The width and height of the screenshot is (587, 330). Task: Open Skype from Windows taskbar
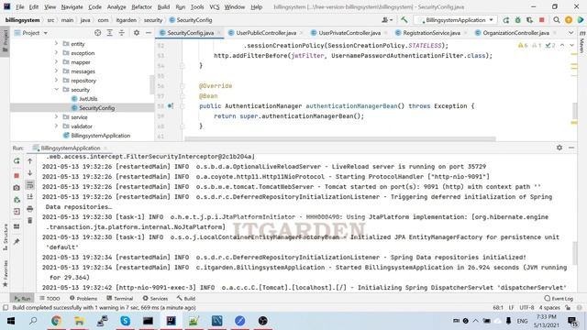coord(125,321)
